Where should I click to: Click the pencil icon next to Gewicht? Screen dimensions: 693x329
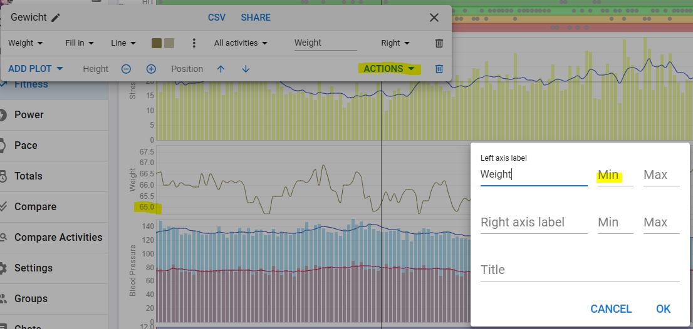(56, 18)
